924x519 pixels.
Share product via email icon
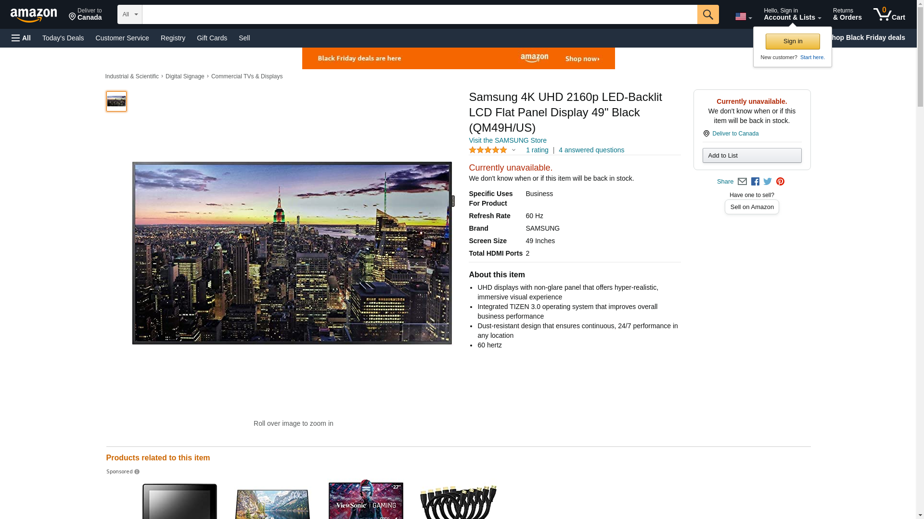[742, 182]
